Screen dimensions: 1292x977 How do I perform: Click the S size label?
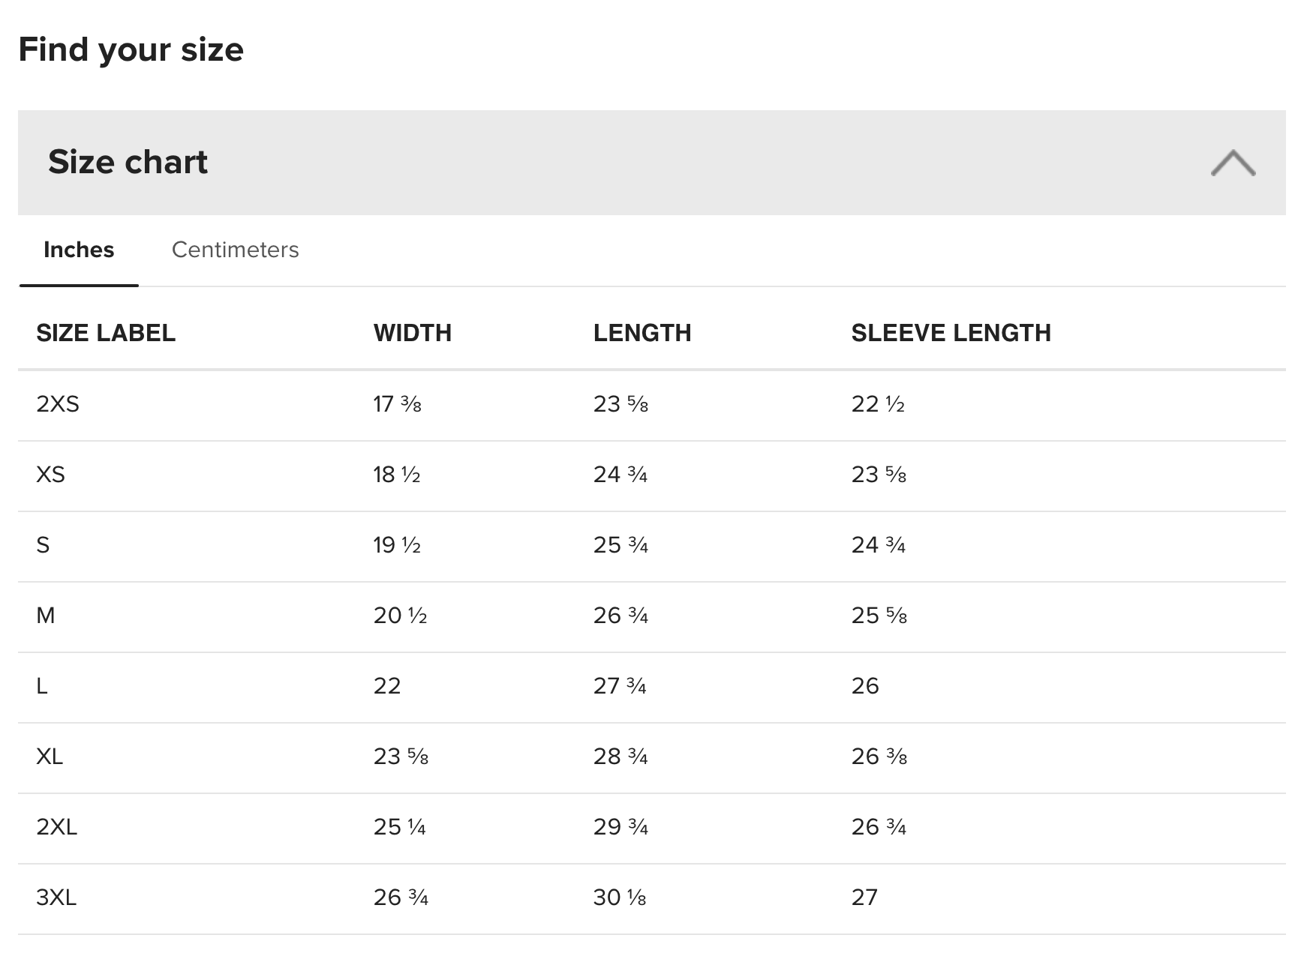[43, 545]
